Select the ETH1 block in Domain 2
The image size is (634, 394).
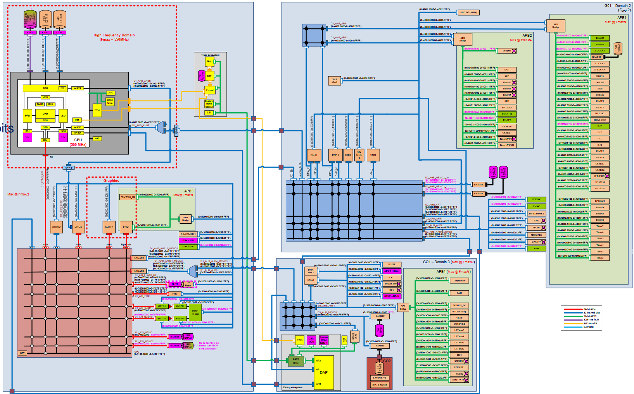point(348,155)
